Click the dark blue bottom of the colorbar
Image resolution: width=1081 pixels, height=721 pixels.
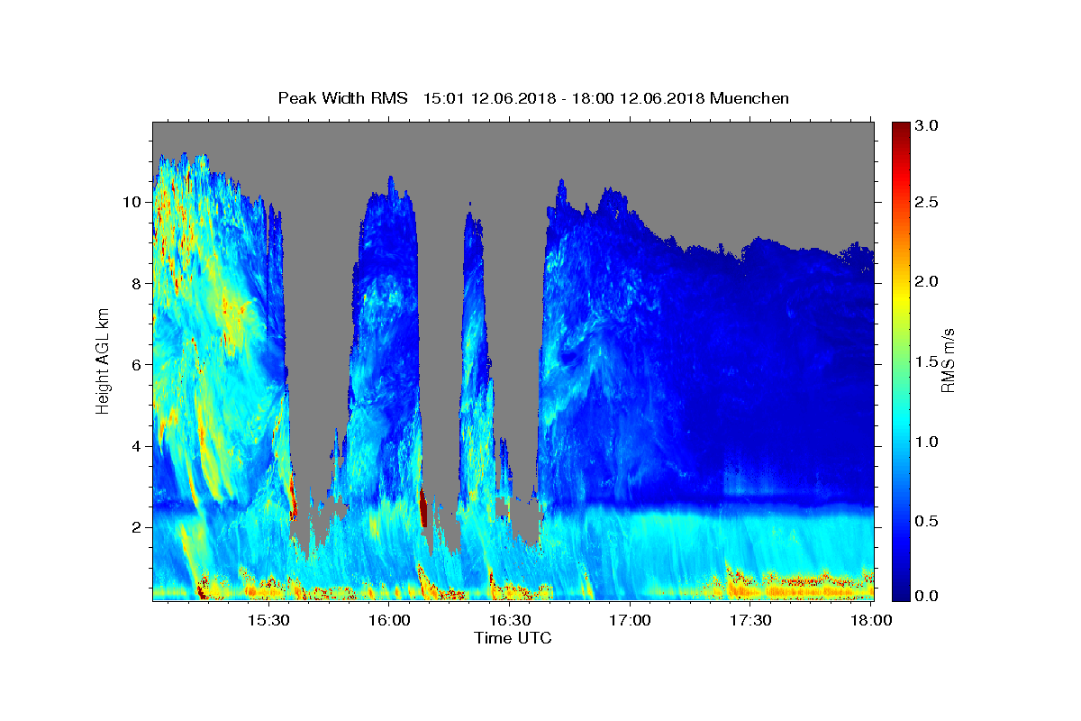tap(901, 590)
